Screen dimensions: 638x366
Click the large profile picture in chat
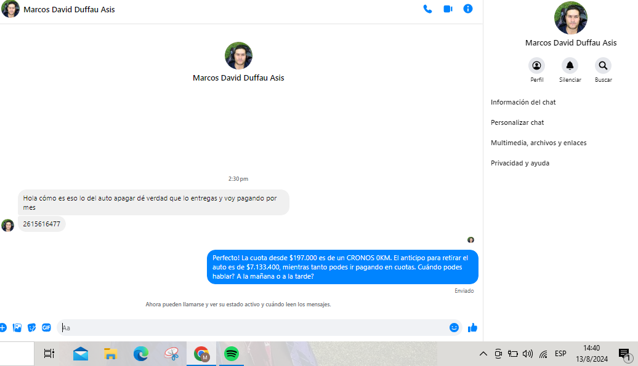click(x=238, y=55)
